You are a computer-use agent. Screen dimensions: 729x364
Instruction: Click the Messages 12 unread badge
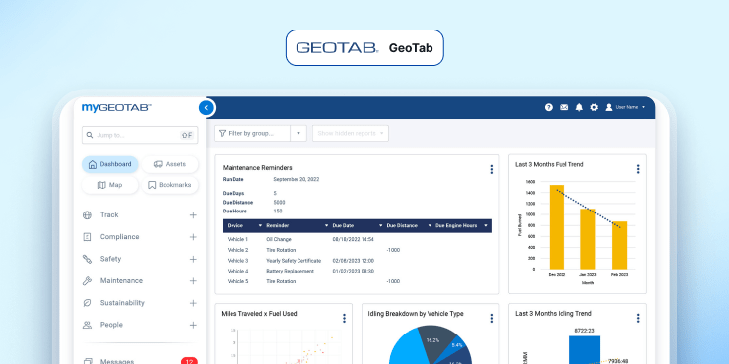pos(189,361)
